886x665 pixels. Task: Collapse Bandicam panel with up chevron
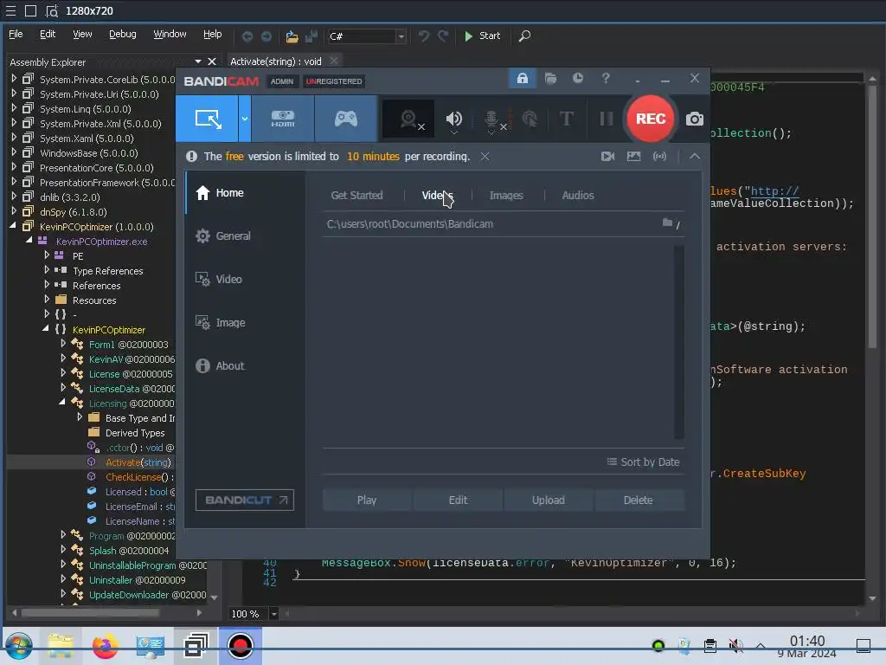click(695, 157)
